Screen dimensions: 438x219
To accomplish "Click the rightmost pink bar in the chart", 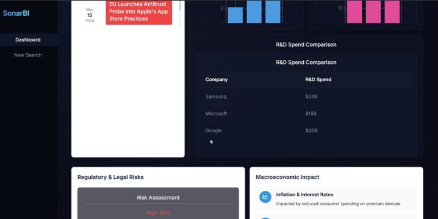I will (x=392, y=11).
